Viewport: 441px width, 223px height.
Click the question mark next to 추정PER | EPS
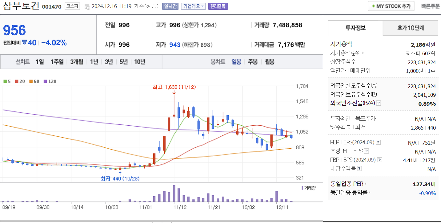[x=366, y=151]
